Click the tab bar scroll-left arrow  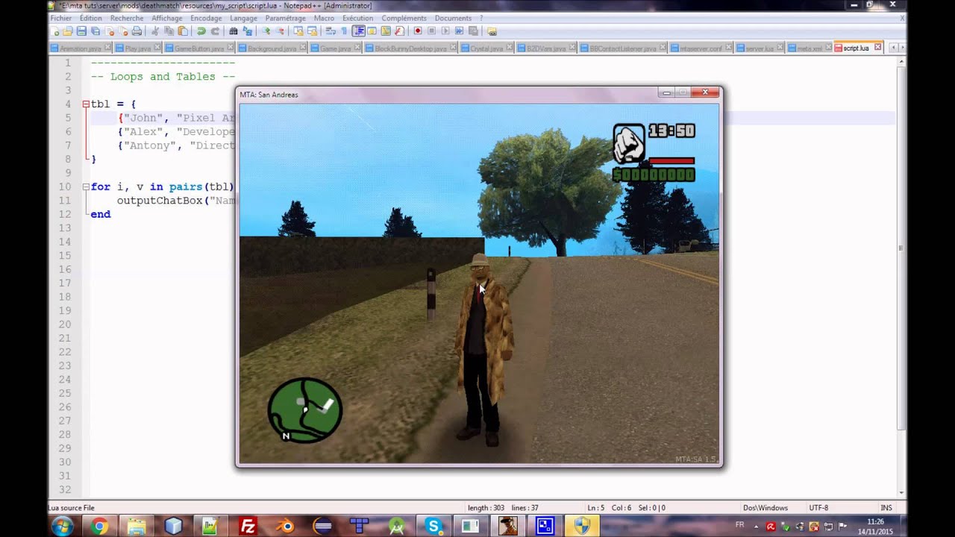(x=893, y=48)
